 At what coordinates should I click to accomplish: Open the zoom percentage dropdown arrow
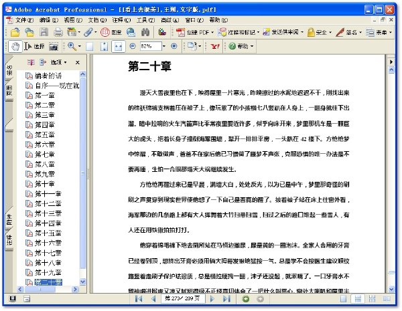pyautogui.click(x=164, y=46)
